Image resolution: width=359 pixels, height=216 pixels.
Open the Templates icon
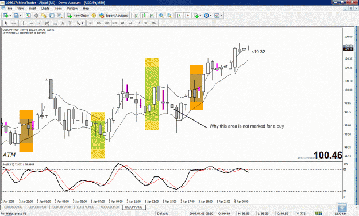tap(217, 16)
